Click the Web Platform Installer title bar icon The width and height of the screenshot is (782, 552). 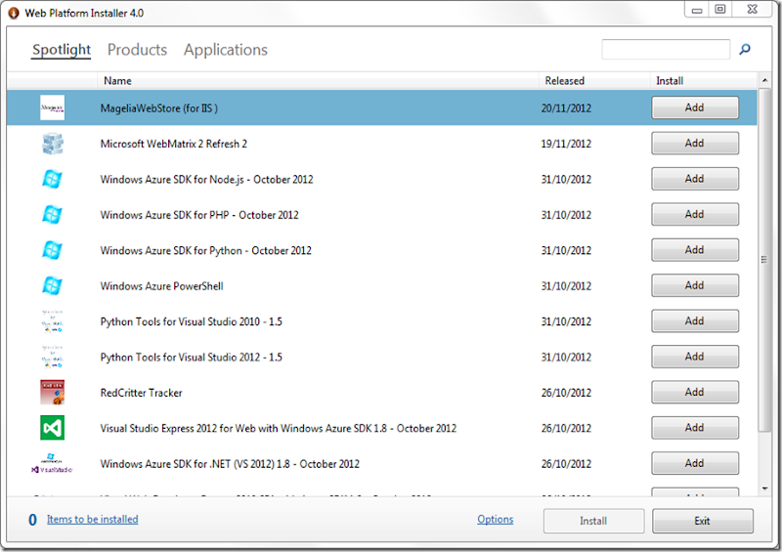[14, 13]
